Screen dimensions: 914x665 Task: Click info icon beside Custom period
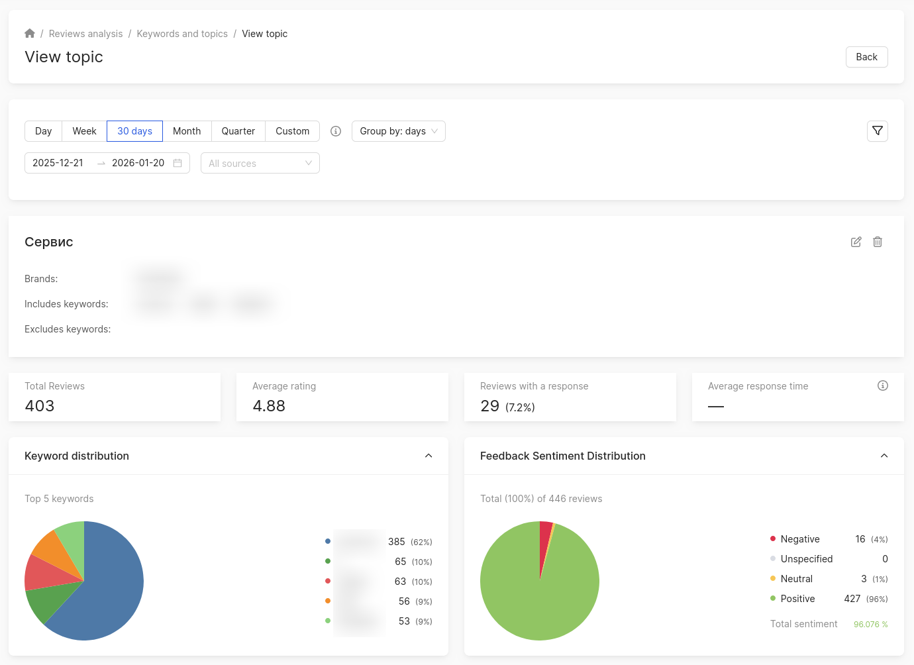336,131
